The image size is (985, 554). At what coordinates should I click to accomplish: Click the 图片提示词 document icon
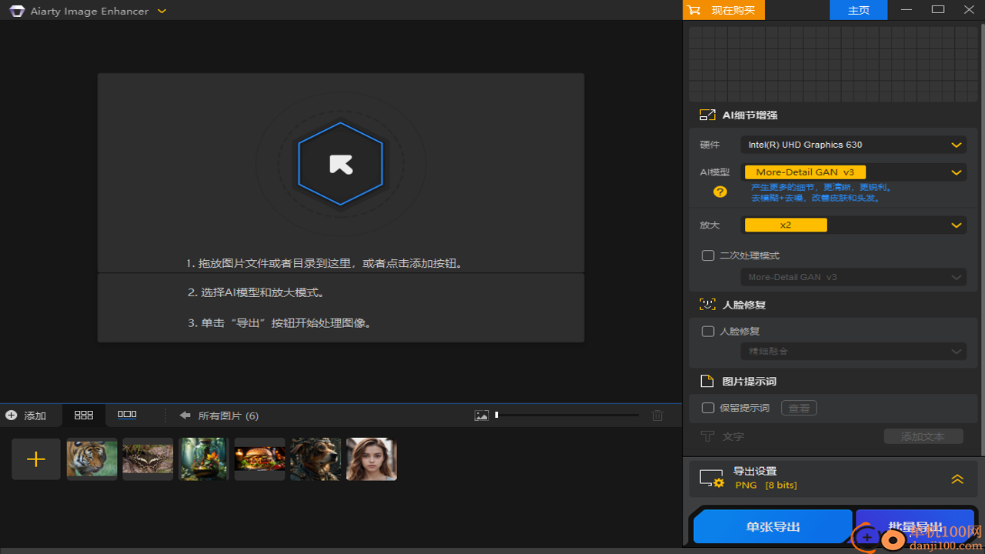[707, 382]
